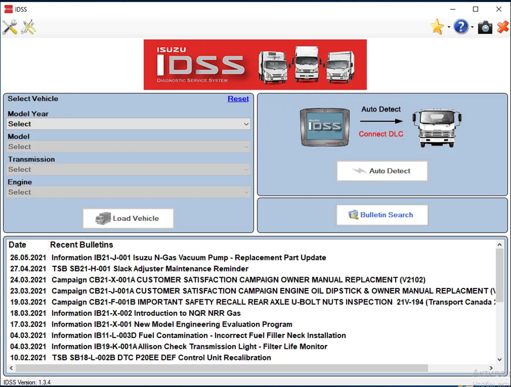
Task: Expand the favorites star dropdown arrow
Action: (448, 27)
